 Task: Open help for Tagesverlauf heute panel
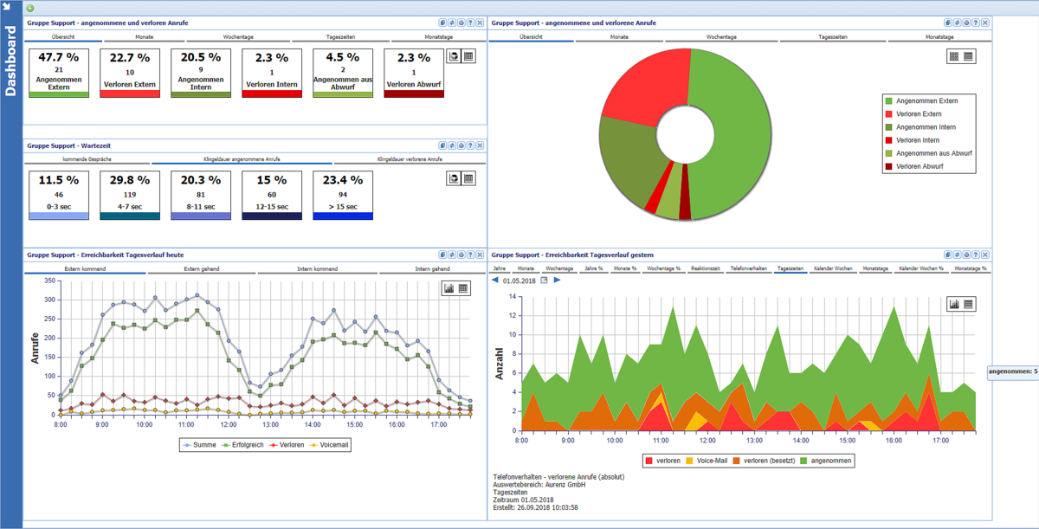(x=471, y=255)
